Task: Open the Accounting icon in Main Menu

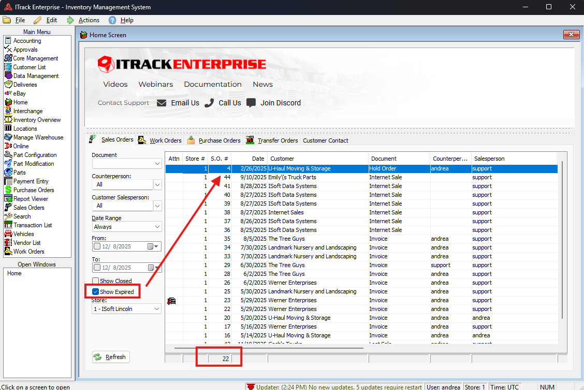Action: [x=8, y=40]
